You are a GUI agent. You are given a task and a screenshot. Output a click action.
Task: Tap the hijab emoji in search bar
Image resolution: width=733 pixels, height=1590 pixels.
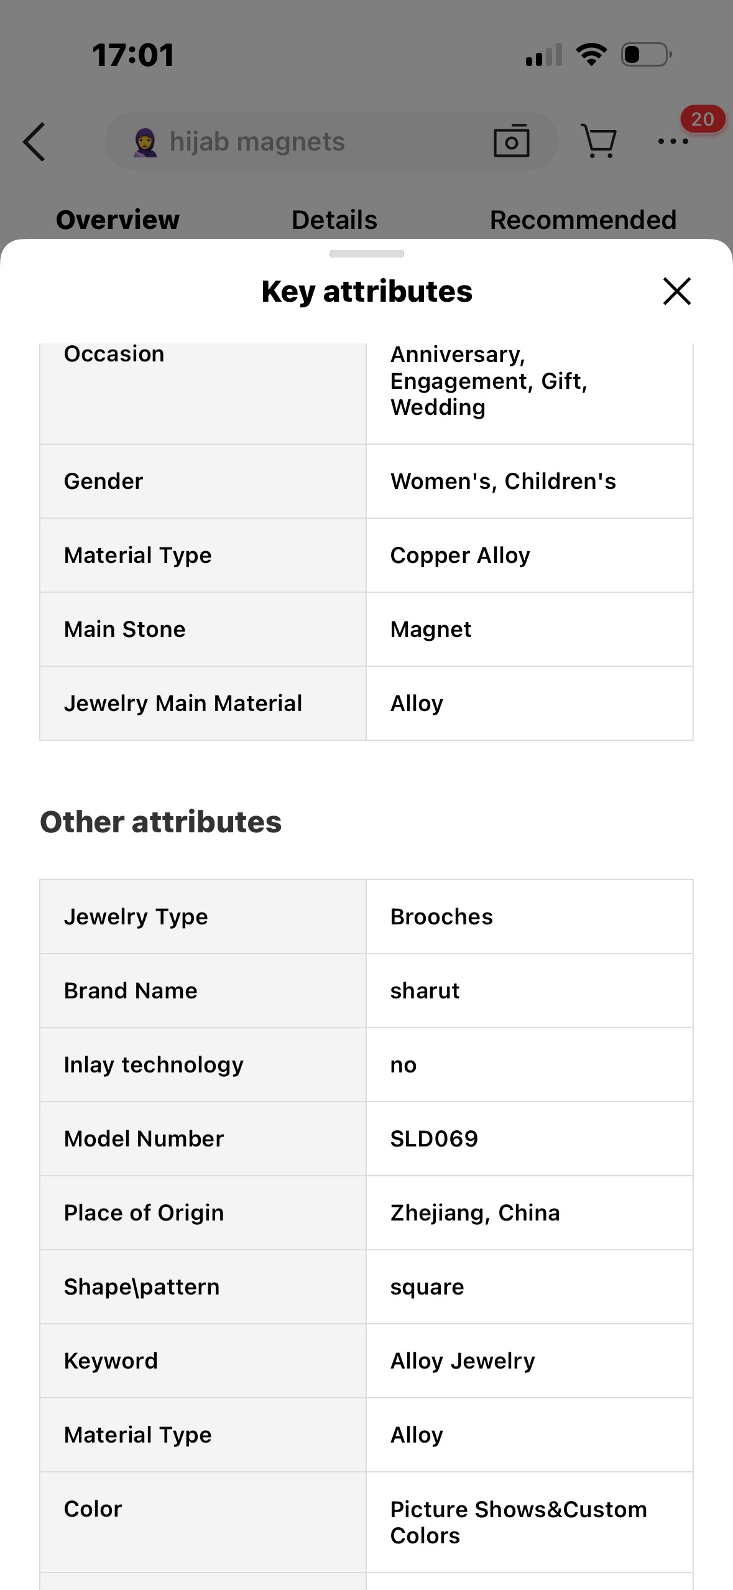(x=145, y=142)
